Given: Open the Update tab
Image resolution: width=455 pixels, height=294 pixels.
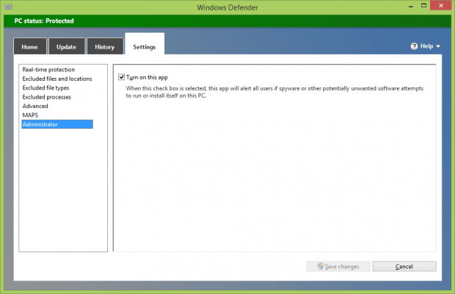Looking at the screenshot, I should (x=67, y=46).
